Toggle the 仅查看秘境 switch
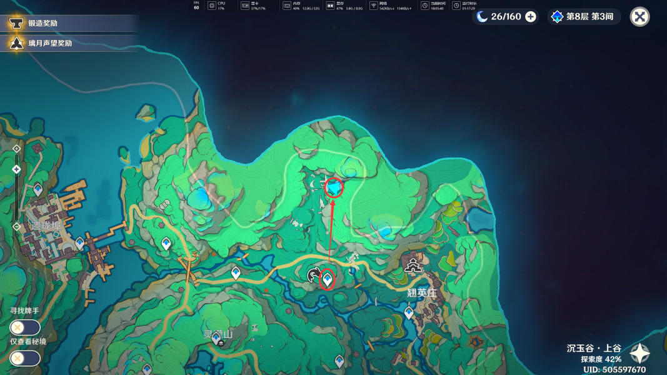Image resolution: width=667 pixels, height=375 pixels. pyautogui.click(x=25, y=358)
